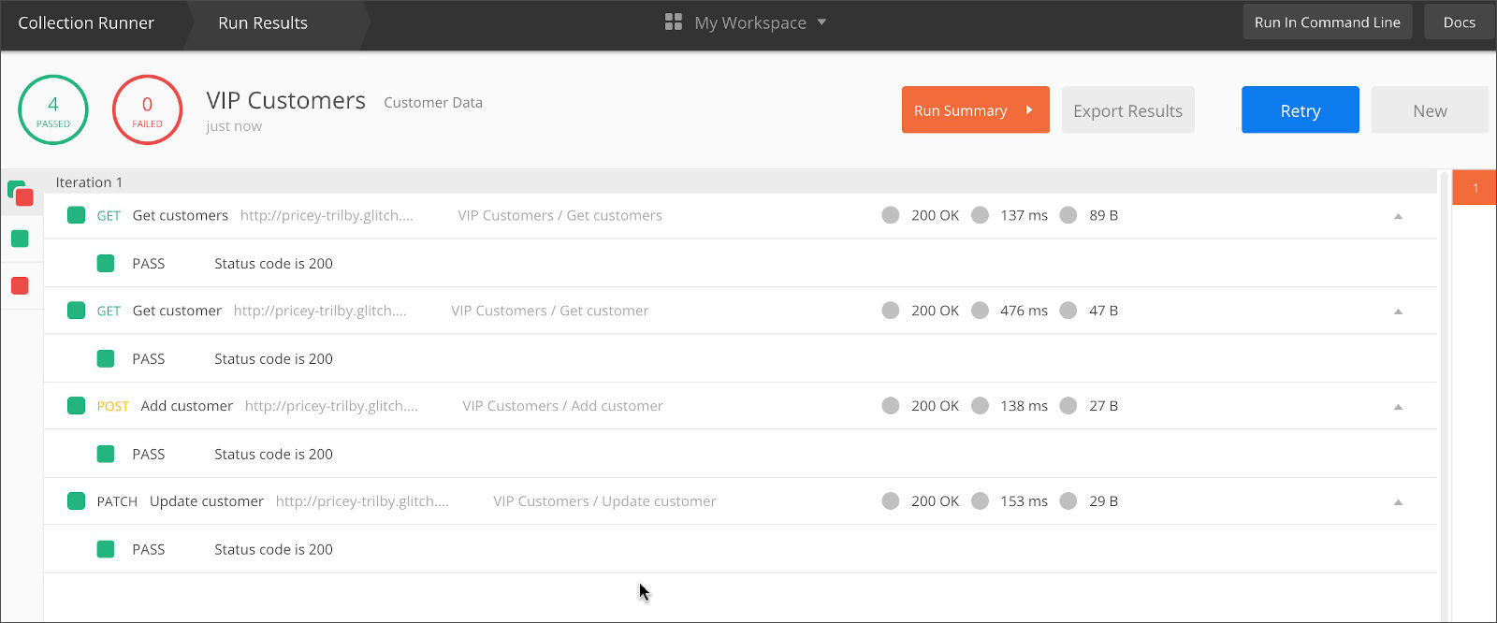
Task: Click size dot beside 29 B
Action: tap(1068, 501)
